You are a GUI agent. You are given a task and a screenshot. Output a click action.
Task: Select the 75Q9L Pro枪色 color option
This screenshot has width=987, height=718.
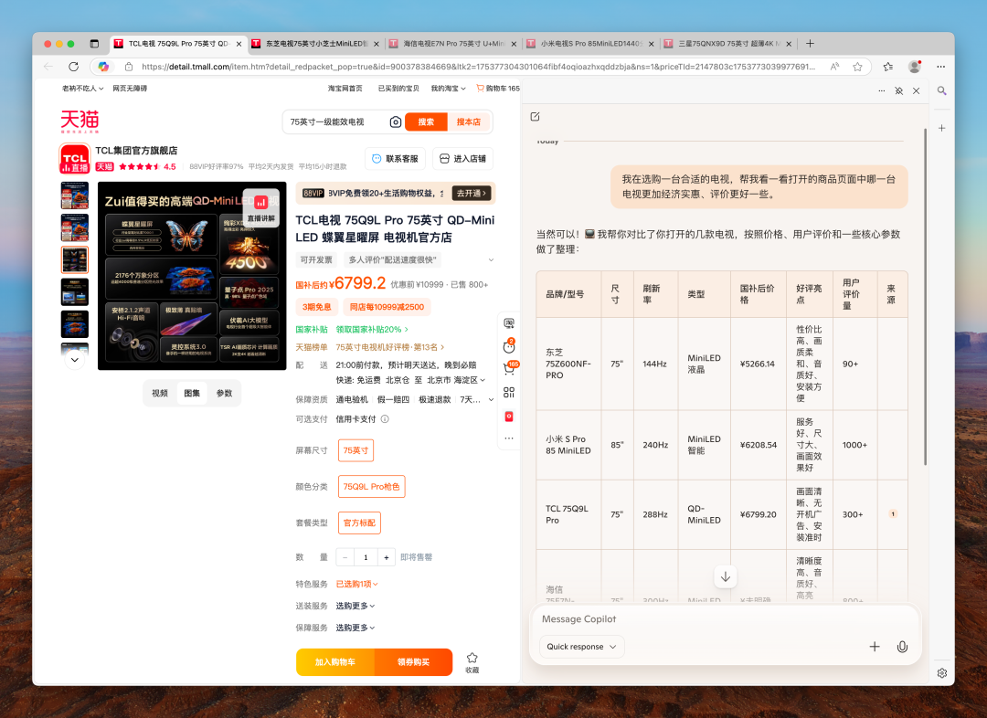point(371,486)
